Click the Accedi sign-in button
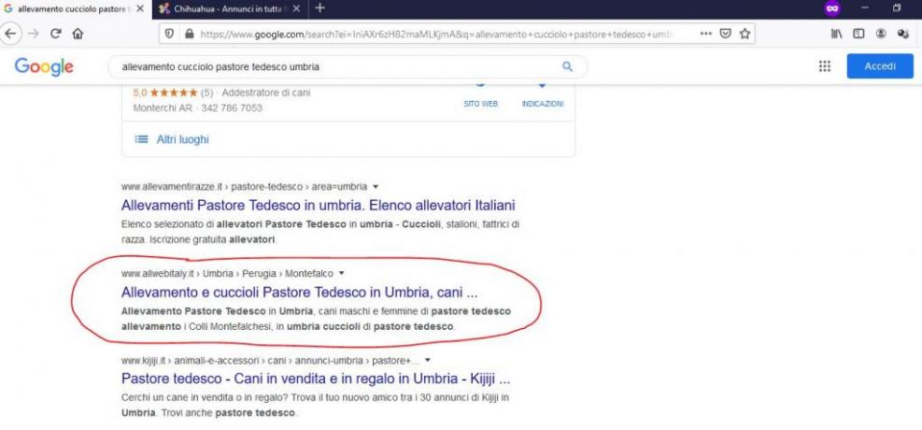The image size is (922, 430). tap(880, 65)
